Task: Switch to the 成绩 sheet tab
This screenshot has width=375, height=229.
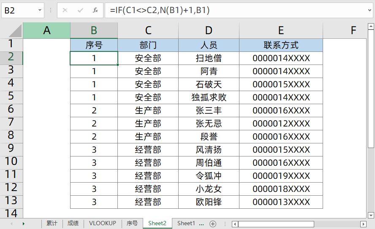Action: (73, 223)
